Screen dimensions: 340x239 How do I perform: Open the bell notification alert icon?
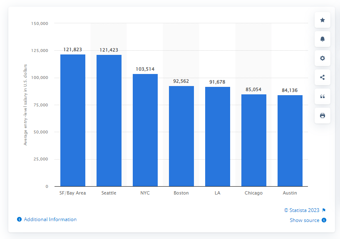pos(322,39)
